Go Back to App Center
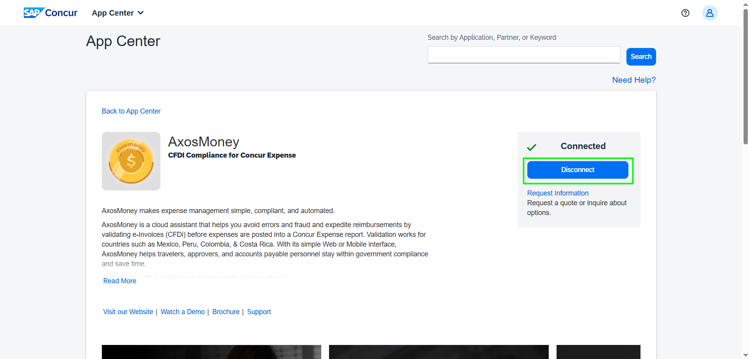 (x=131, y=111)
